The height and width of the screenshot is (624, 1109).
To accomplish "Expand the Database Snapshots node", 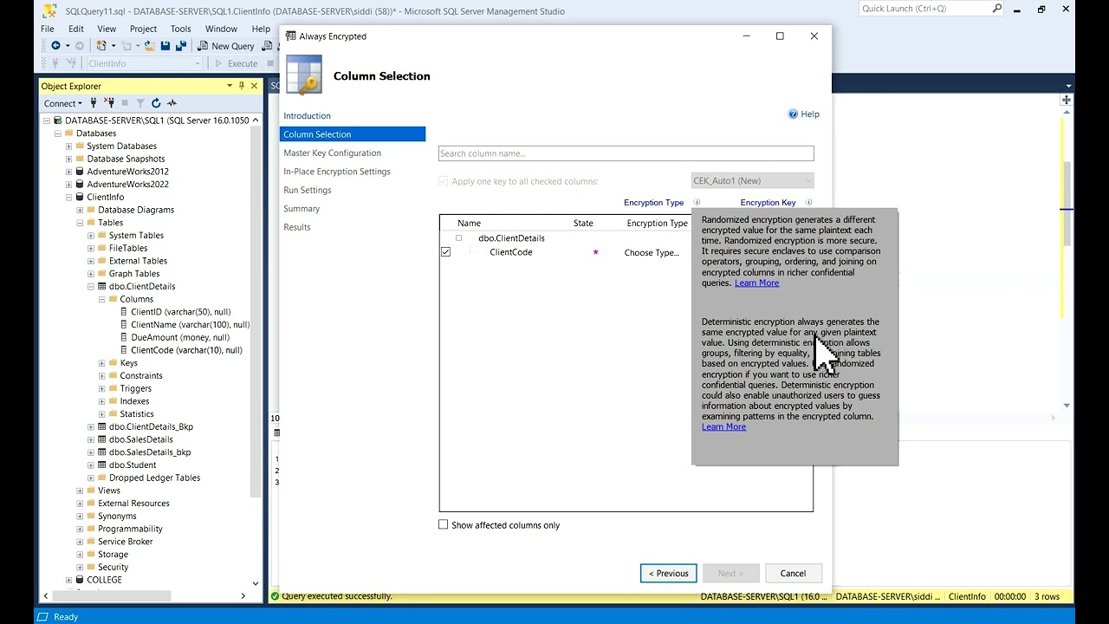I will pos(68,159).
